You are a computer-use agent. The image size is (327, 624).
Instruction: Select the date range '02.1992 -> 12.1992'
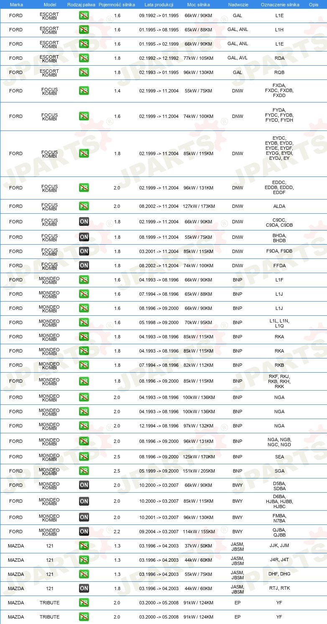159,58
